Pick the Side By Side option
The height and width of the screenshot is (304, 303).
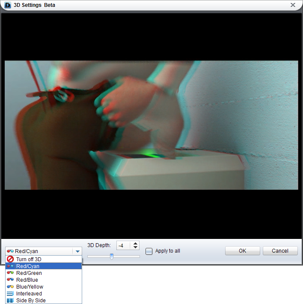(44, 300)
